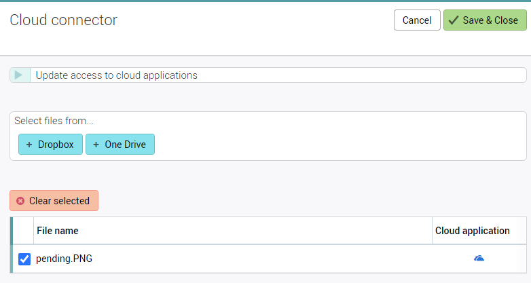Click the play triangle icon beside Update access
The image size is (531, 283).
coord(19,75)
